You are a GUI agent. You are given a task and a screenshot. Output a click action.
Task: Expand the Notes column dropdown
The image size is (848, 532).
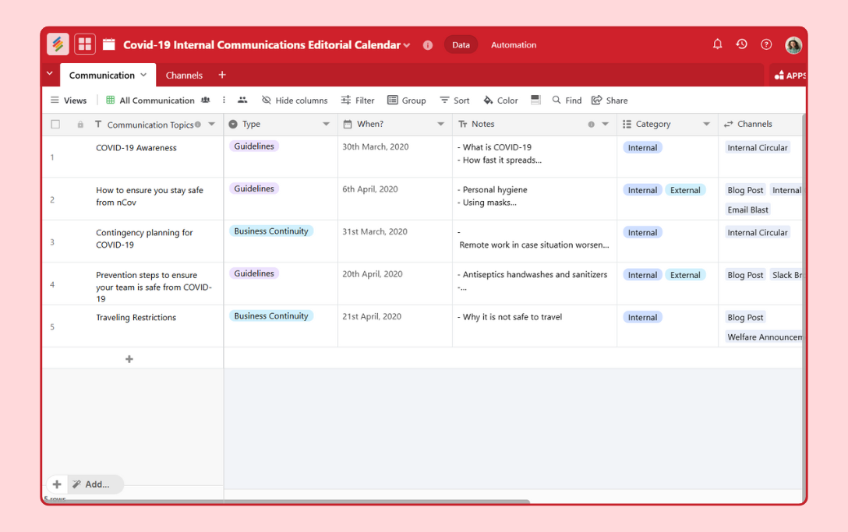point(605,124)
